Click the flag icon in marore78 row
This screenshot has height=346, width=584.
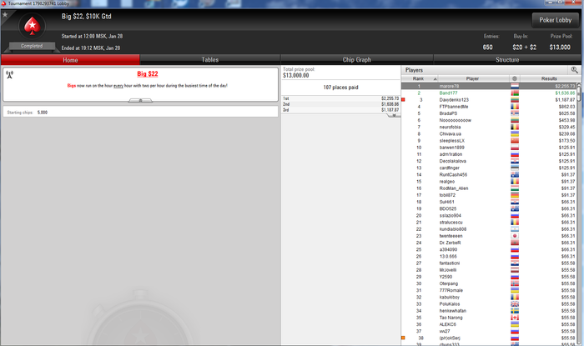point(515,87)
